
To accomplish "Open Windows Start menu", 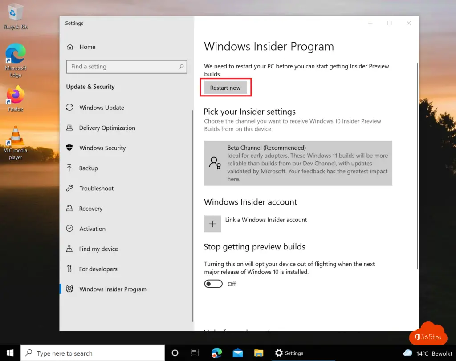I will 9,353.
